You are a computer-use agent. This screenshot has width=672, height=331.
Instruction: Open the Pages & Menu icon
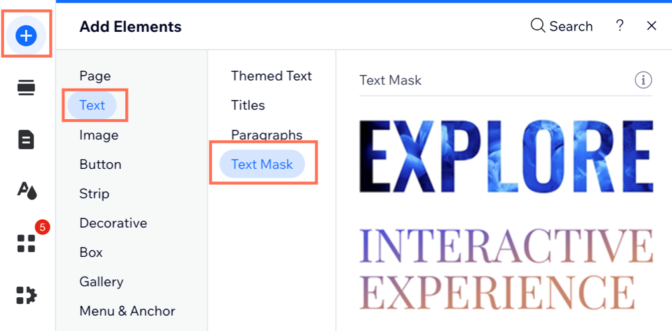point(27,140)
